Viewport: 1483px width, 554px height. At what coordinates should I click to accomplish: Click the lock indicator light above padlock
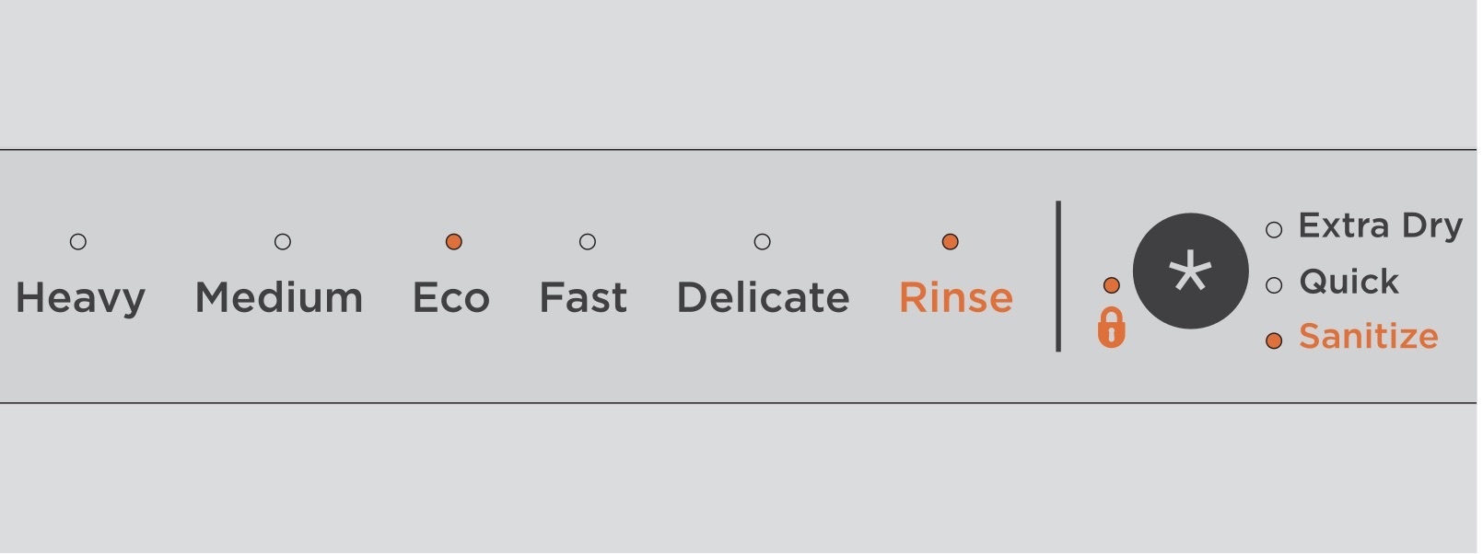pyautogui.click(x=1111, y=285)
